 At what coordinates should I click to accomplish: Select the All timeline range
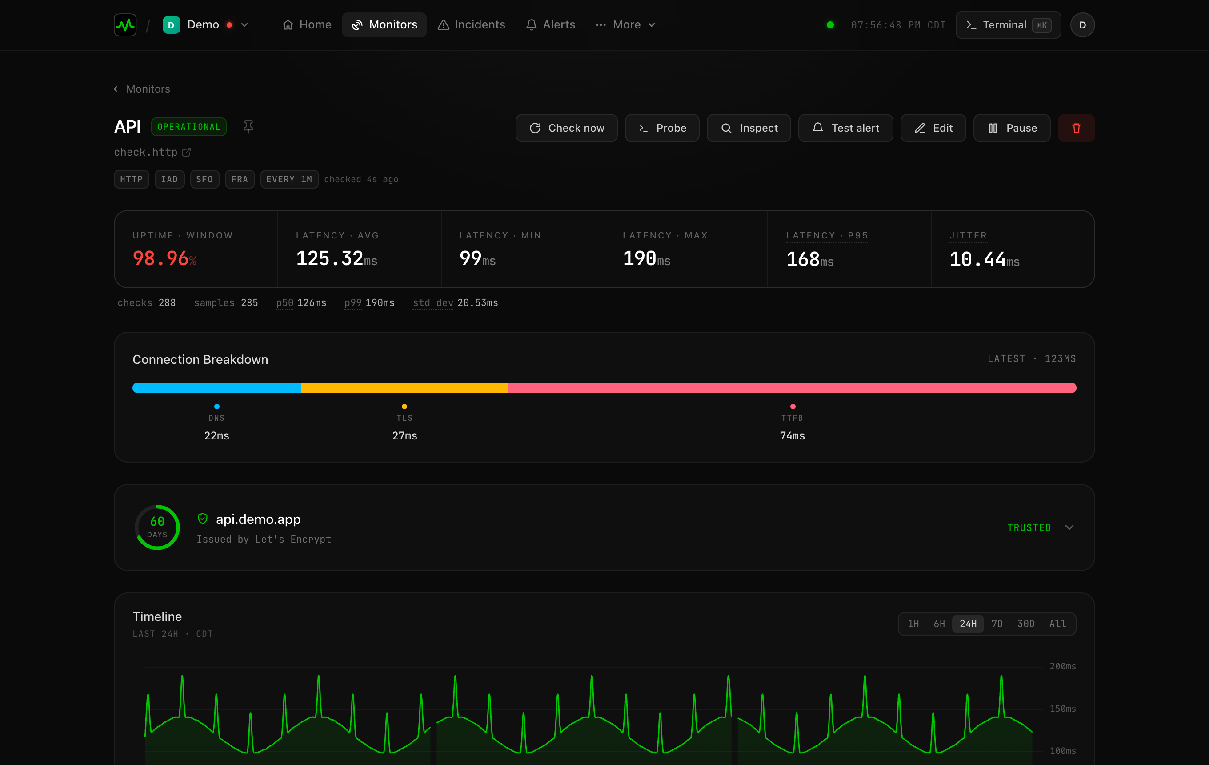(x=1058, y=624)
